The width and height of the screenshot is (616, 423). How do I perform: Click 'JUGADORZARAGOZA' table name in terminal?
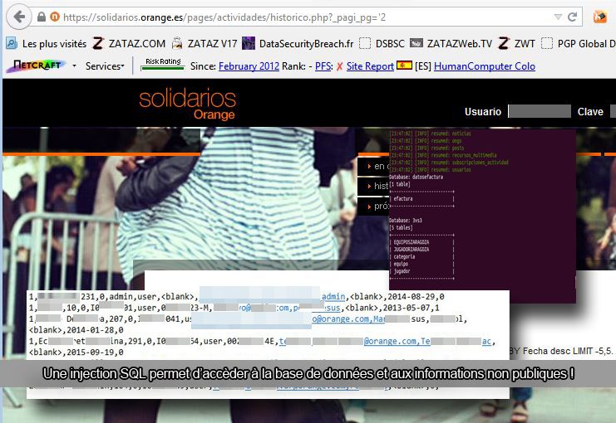click(411, 250)
